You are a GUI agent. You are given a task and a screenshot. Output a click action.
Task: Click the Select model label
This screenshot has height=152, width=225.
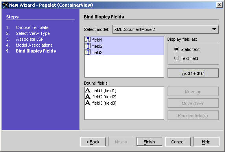click(x=96, y=29)
